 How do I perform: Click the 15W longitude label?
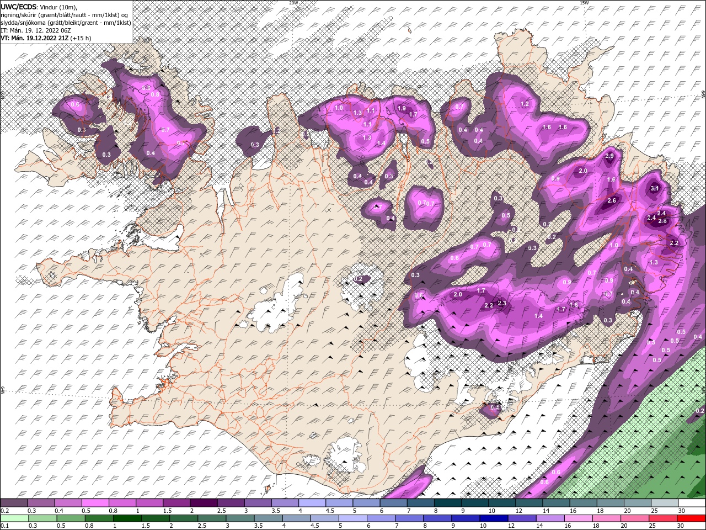[x=584, y=2]
